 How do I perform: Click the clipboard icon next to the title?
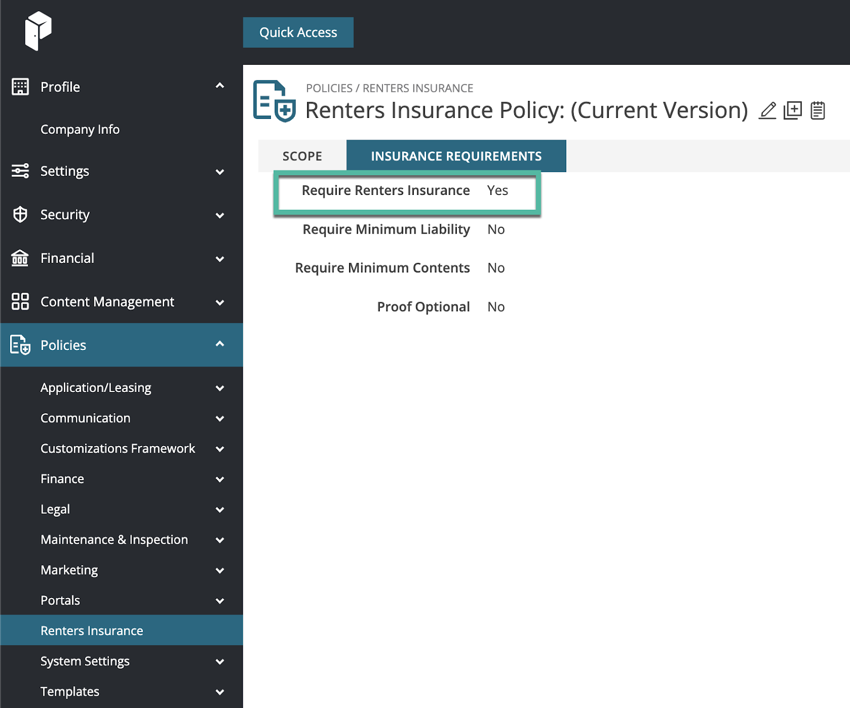click(x=818, y=110)
